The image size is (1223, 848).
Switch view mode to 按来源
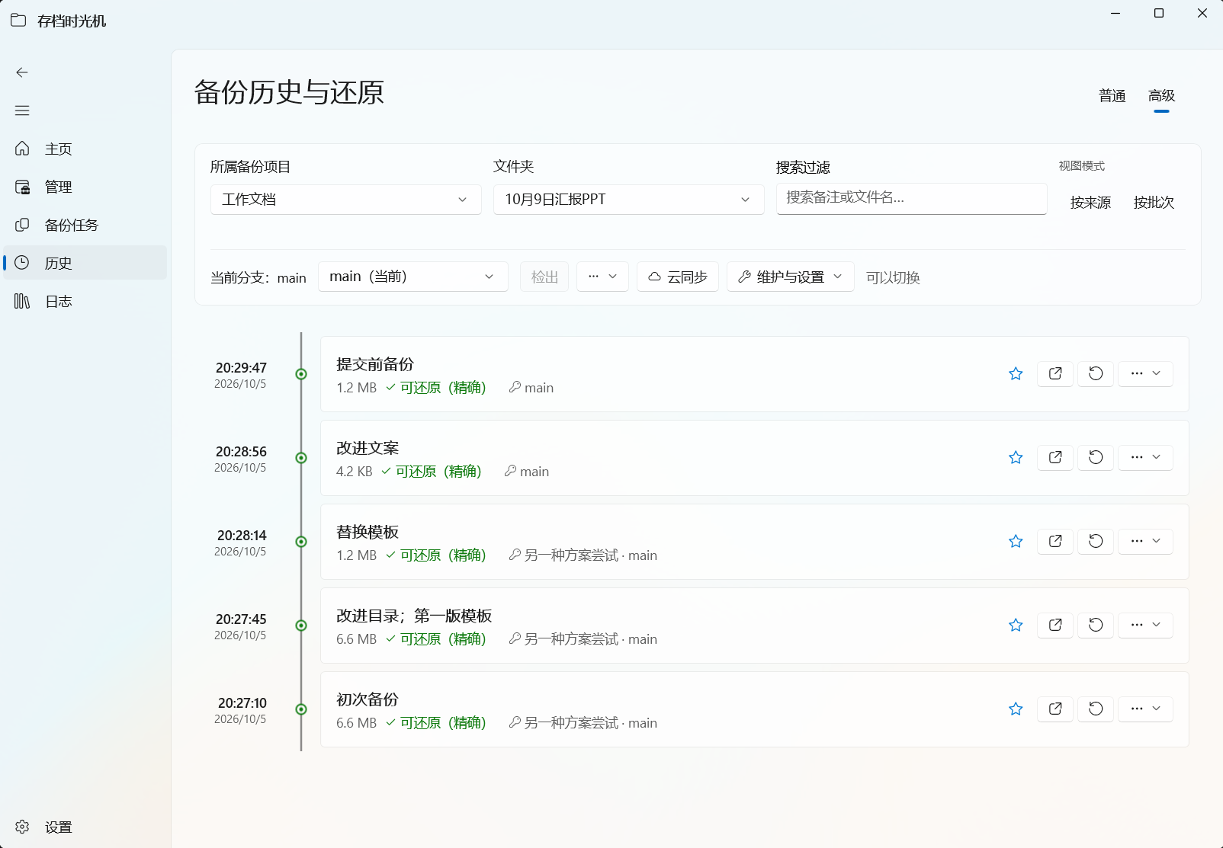tap(1090, 203)
